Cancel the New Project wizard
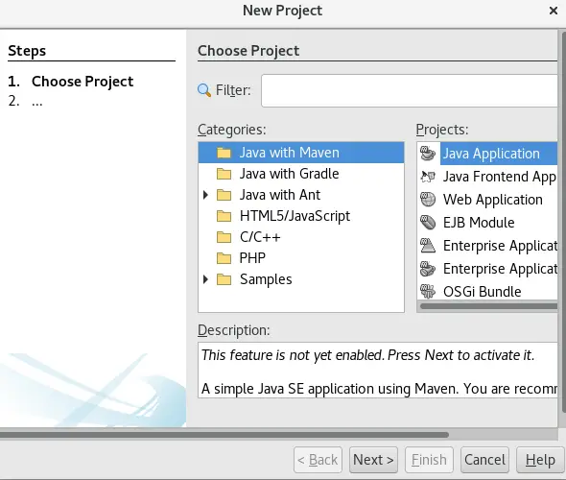The width and height of the screenshot is (566, 480). 484,460
